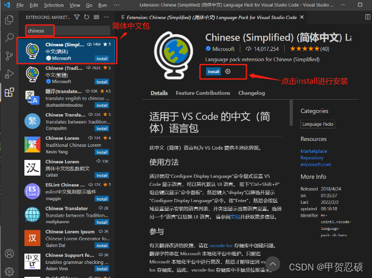This screenshot has width=372, height=278.
Task: Open the extension manage gear next to Install
Action: pyautogui.click(x=228, y=72)
